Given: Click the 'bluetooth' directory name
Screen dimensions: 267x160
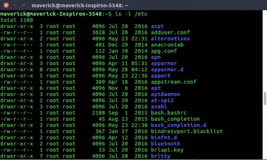Looking at the screenshot, I should click(166, 144).
